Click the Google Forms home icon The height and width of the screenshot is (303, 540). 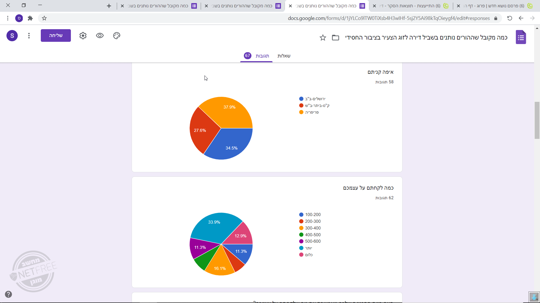[521, 37]
